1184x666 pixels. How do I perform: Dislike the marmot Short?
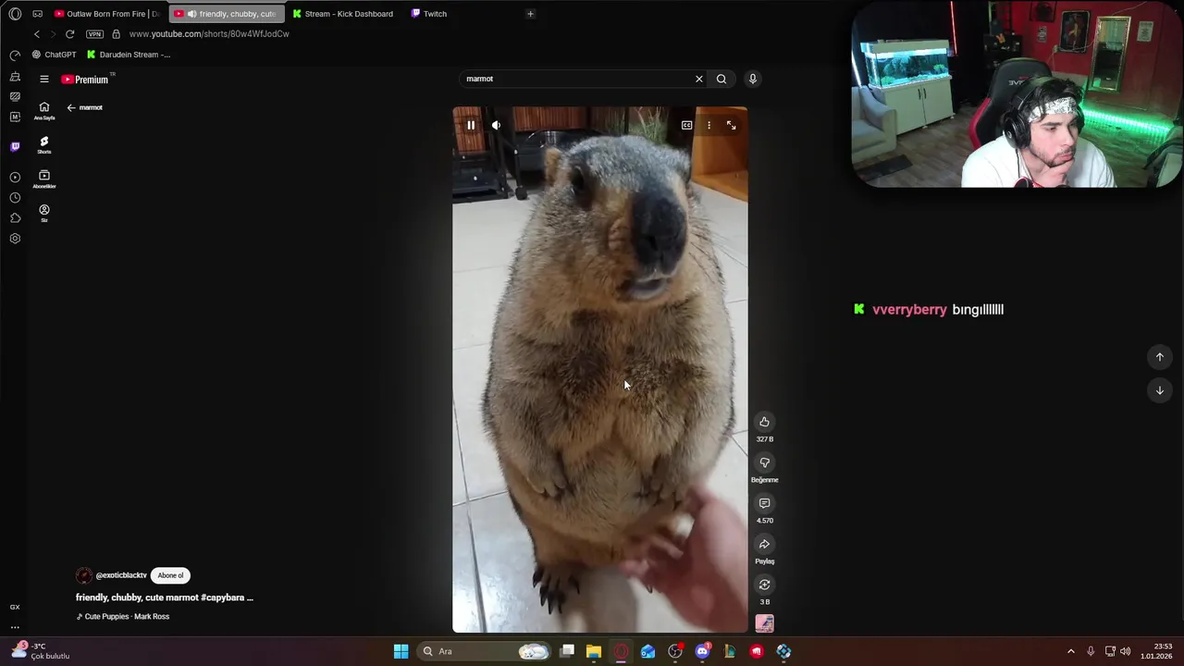click(x=764, y=462)
